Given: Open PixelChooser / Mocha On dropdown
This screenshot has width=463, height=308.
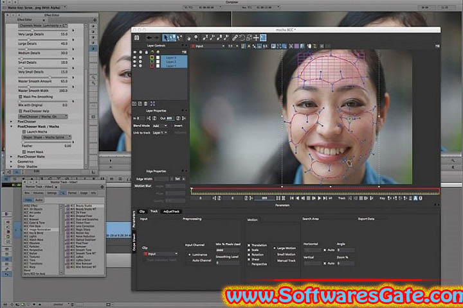Looking at the screenshot, I should [x=43, y=116].
